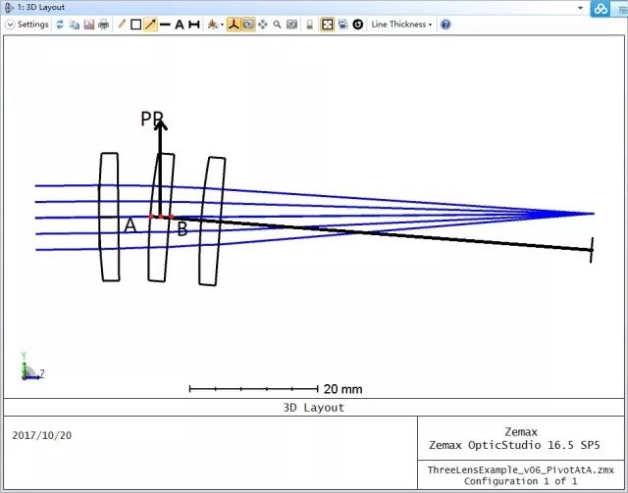Image resolution: width=628 pixels, height=493 pixels.
Task: Click the print icon
Action: (x=103, y=25)
